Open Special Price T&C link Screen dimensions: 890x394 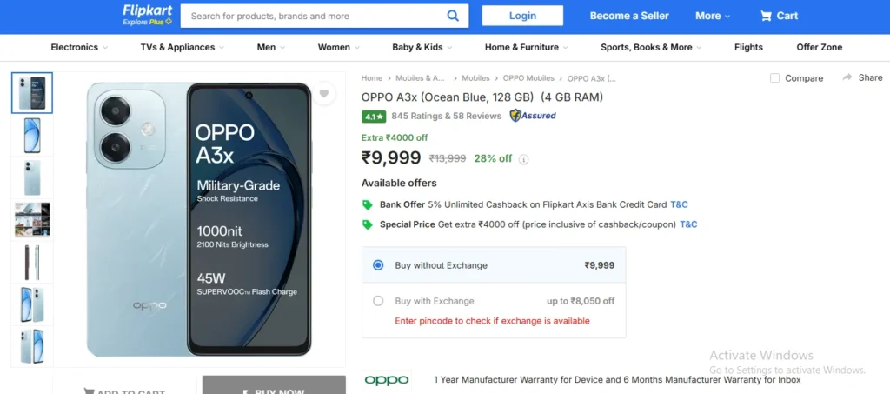(x=688, y=224)
